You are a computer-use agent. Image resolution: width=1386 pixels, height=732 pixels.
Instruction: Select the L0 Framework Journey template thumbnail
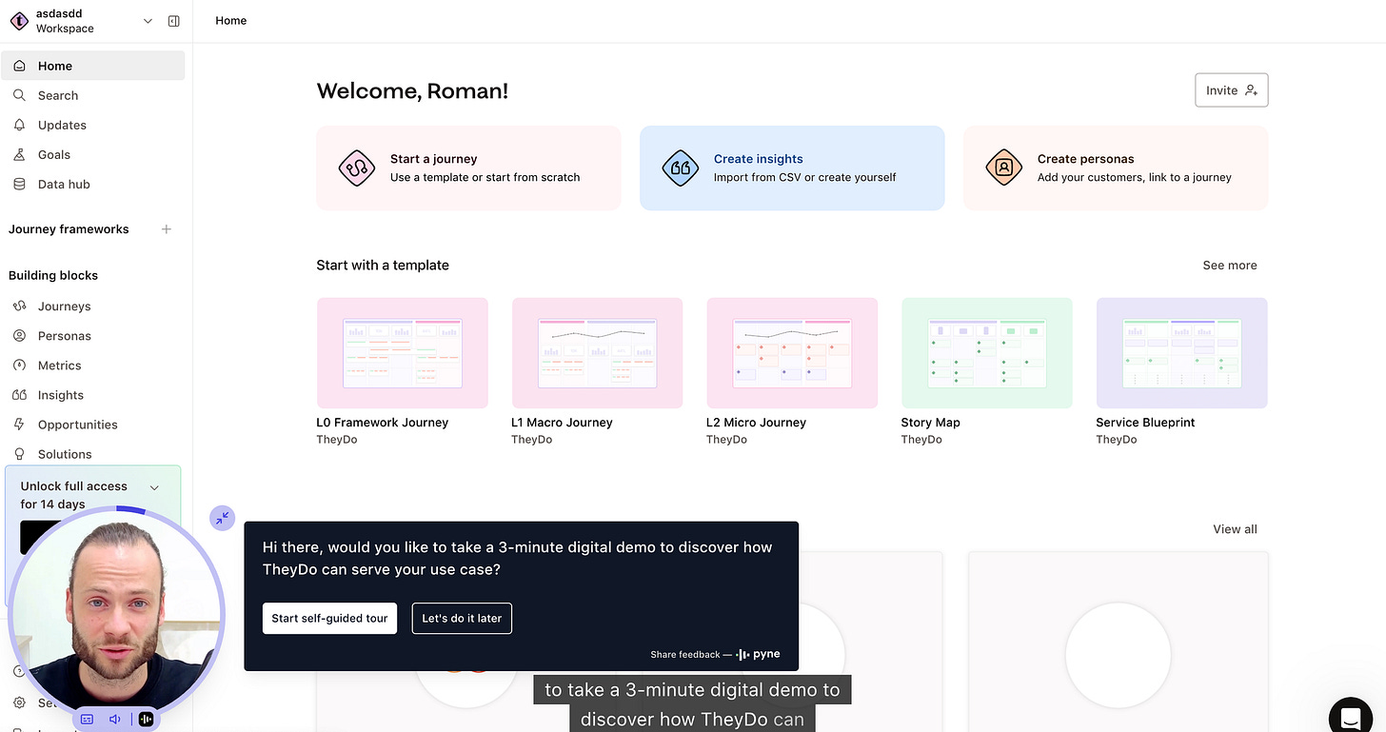(403, 353)
